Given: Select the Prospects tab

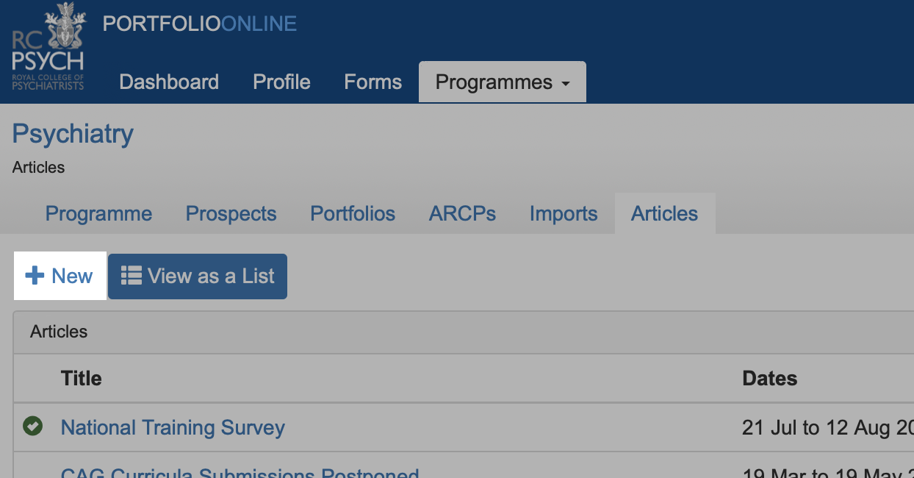Looking at the screenshot, I should click(x=231, y=214).
